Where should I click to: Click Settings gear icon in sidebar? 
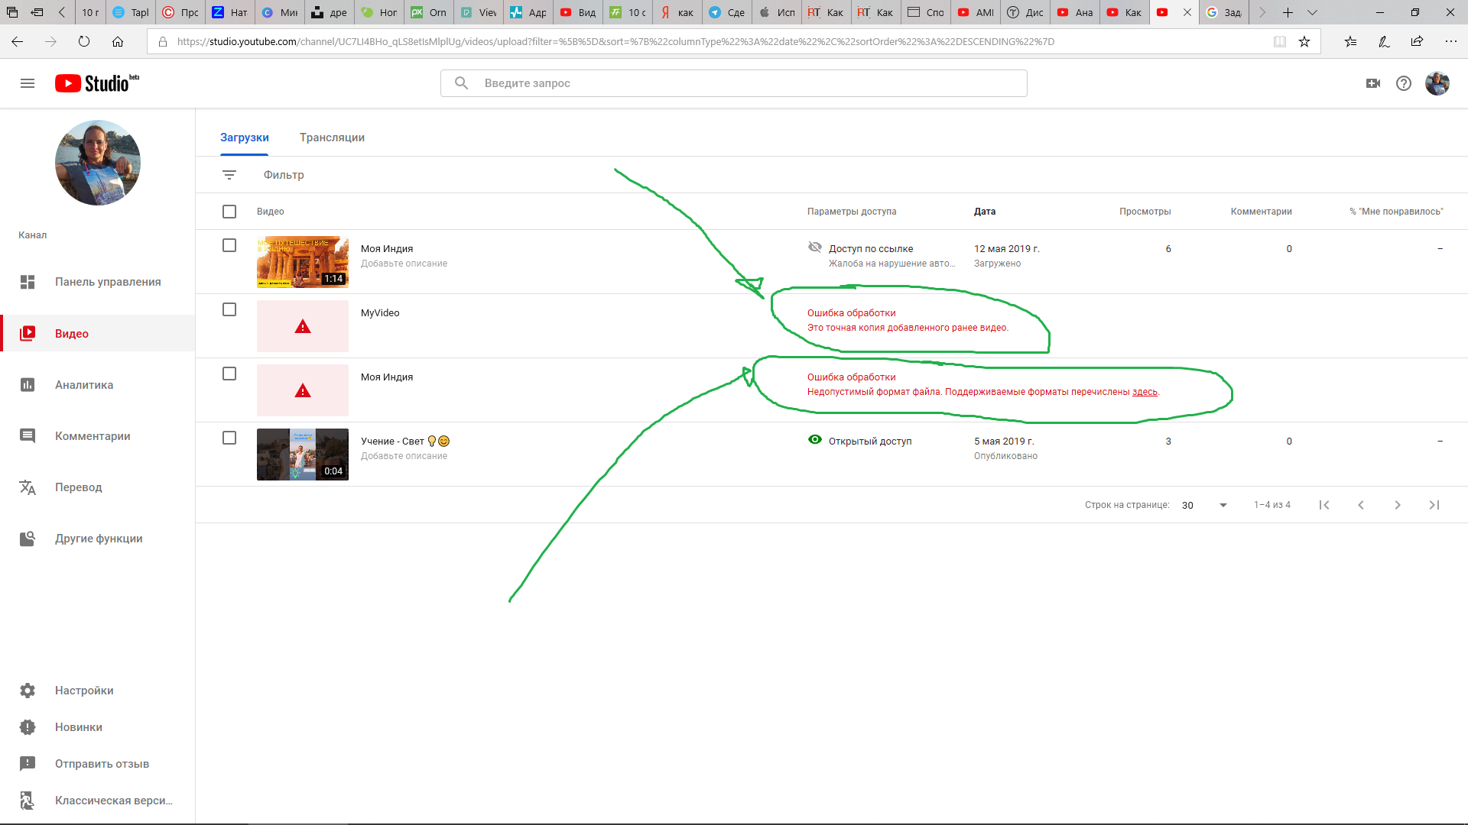point(28,690)
